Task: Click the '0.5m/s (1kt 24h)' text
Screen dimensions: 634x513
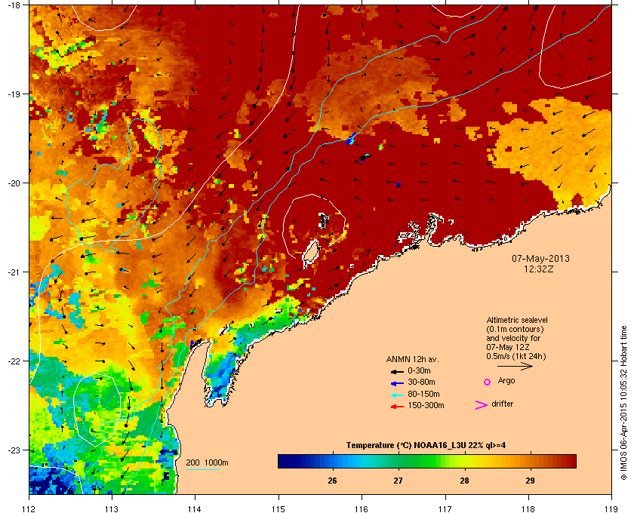Action: (x=516, y=357)
